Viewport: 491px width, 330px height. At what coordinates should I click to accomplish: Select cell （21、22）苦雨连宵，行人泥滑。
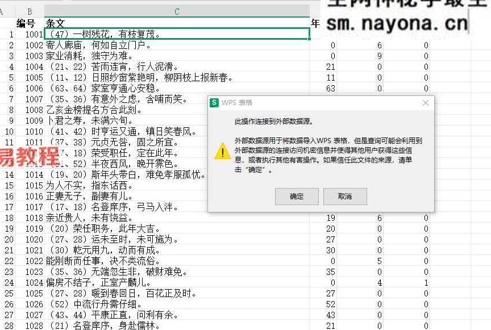(177, 66)
